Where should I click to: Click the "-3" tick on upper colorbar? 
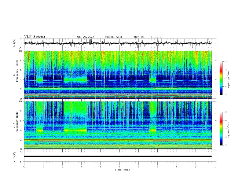(x=225, y=61)
